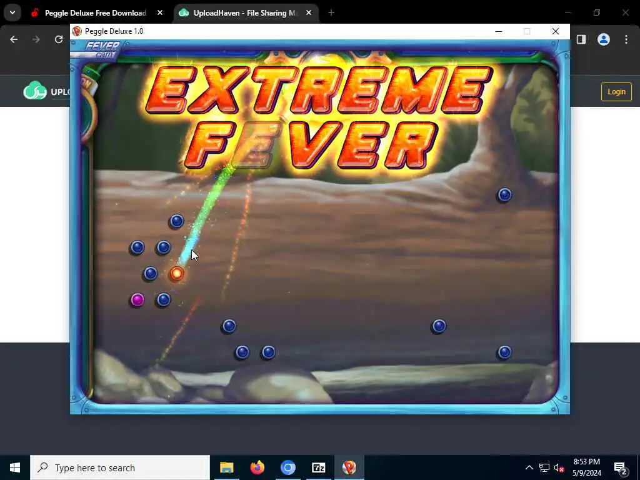Click the Peggle Deluxe title bar icon
640x480 pixels.
coord(77,31)
